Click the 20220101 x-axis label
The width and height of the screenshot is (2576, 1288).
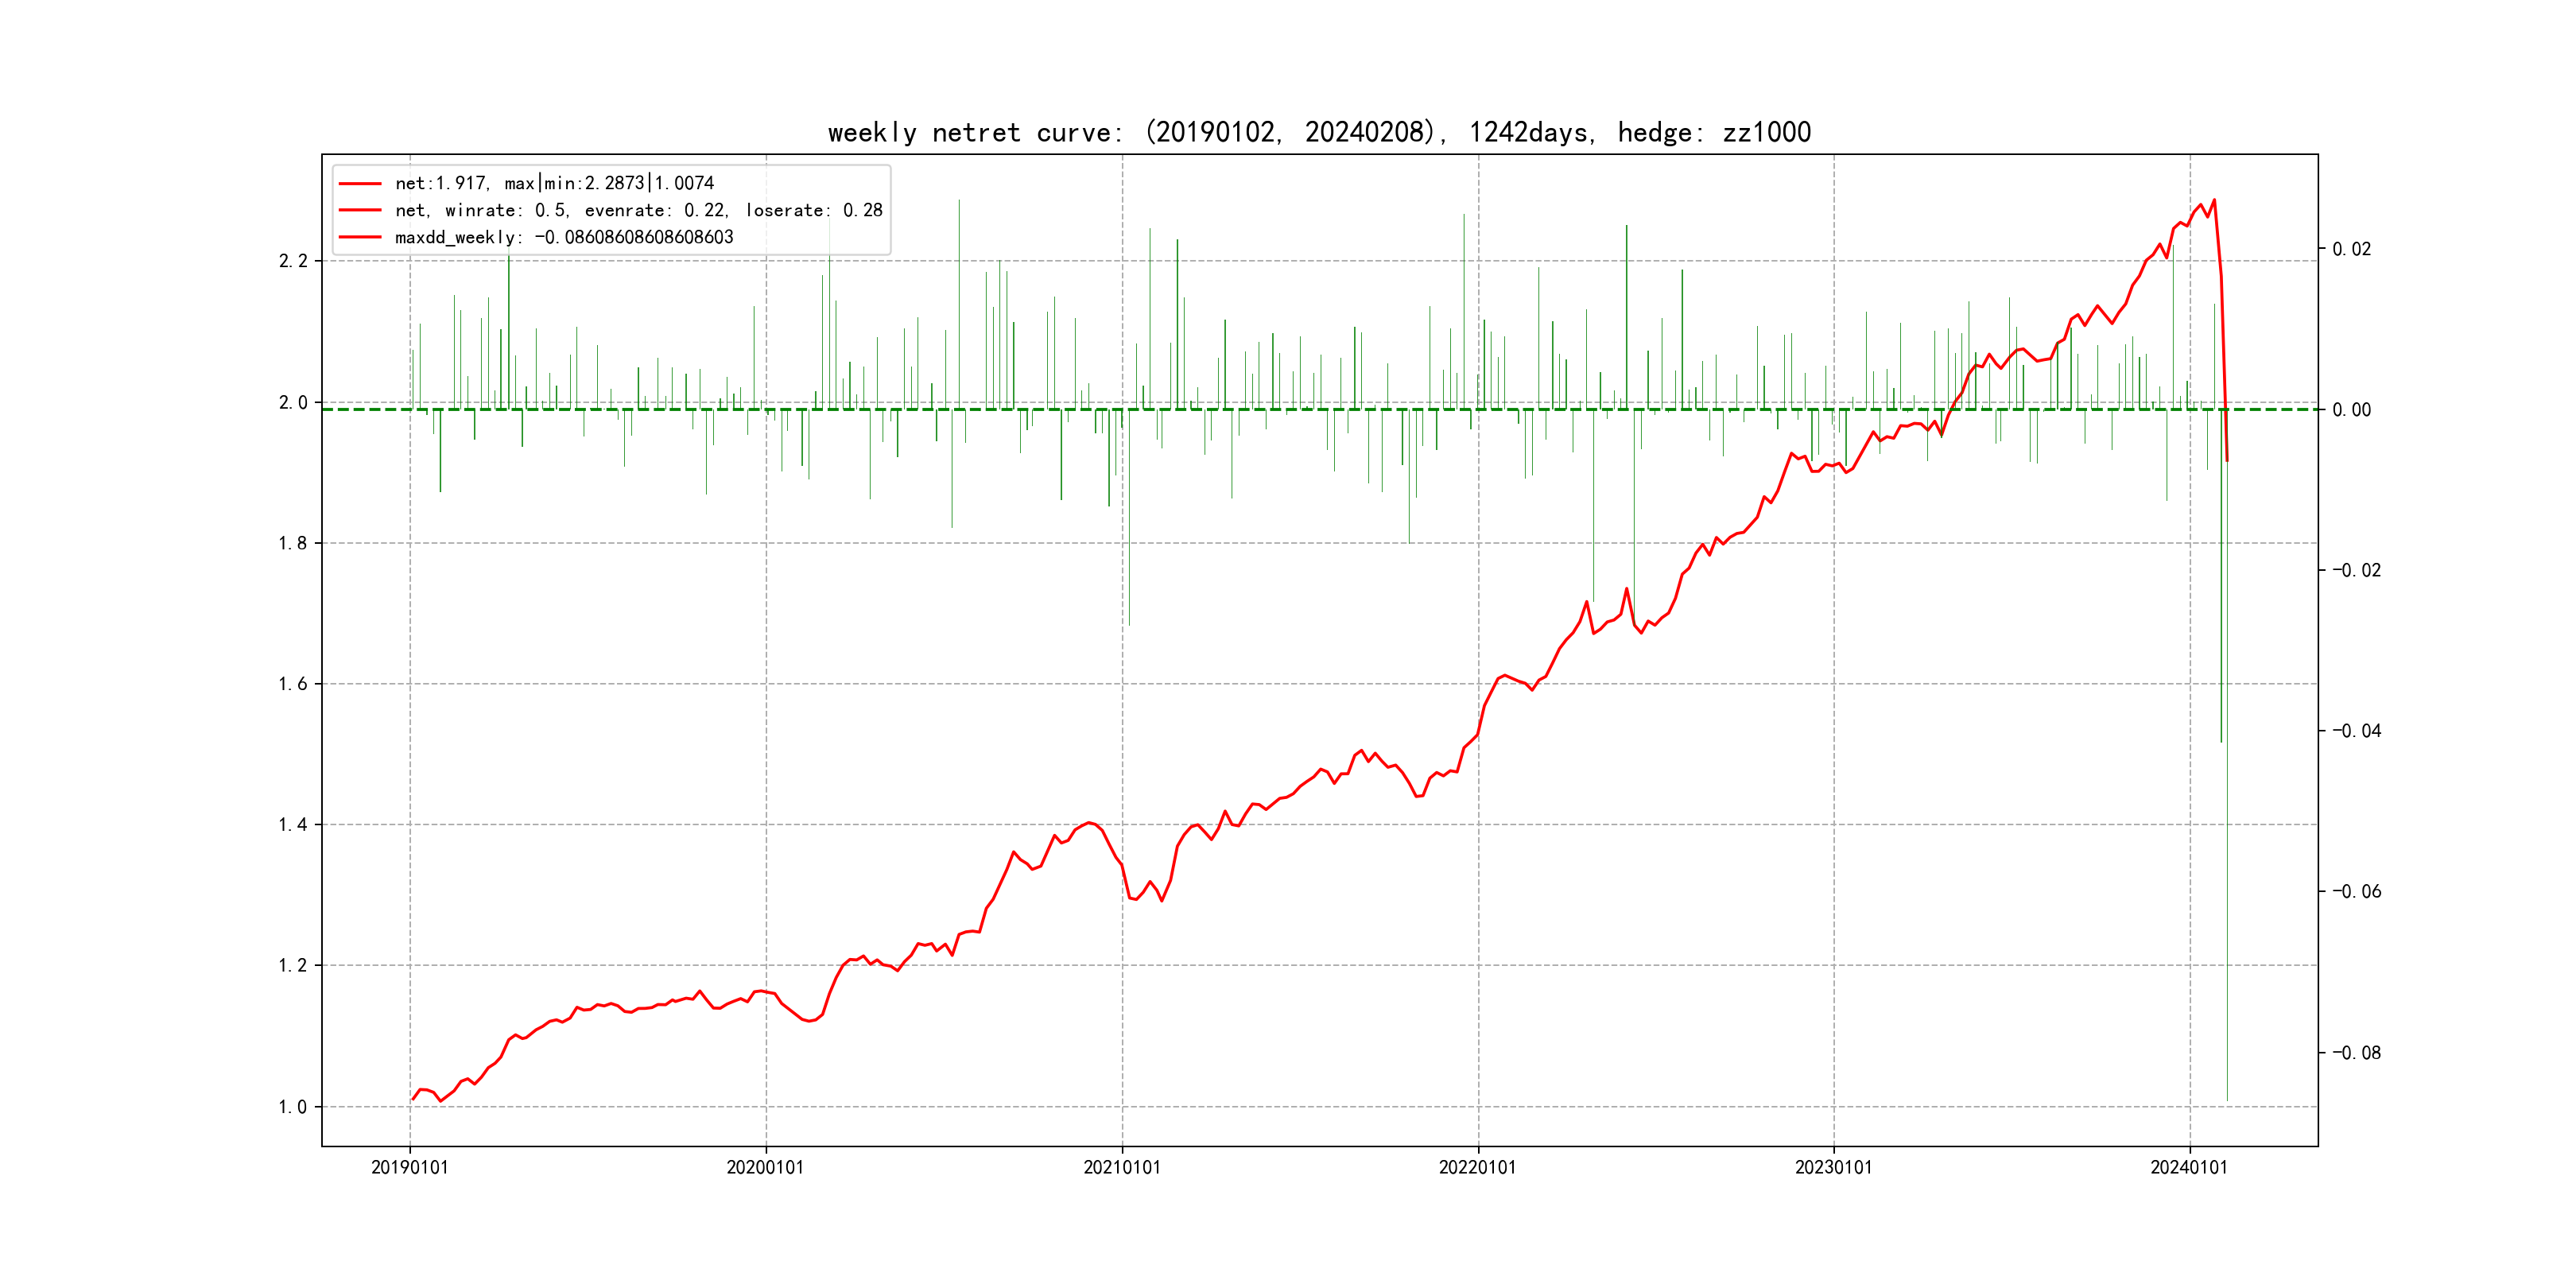click(1477, 1167)
